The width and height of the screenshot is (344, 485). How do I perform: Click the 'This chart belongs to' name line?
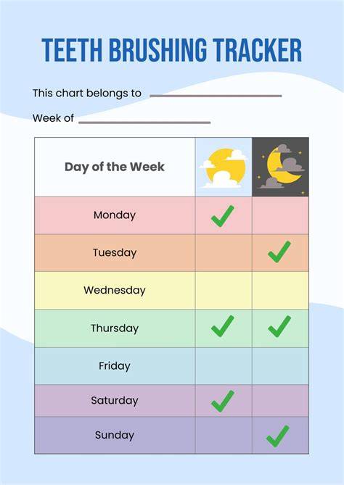tap(216, 96)
